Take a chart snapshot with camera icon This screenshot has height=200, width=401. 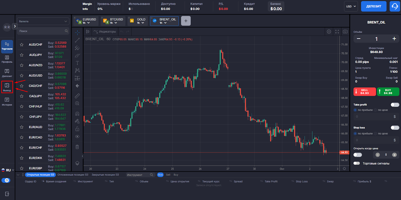pos(345,32)
